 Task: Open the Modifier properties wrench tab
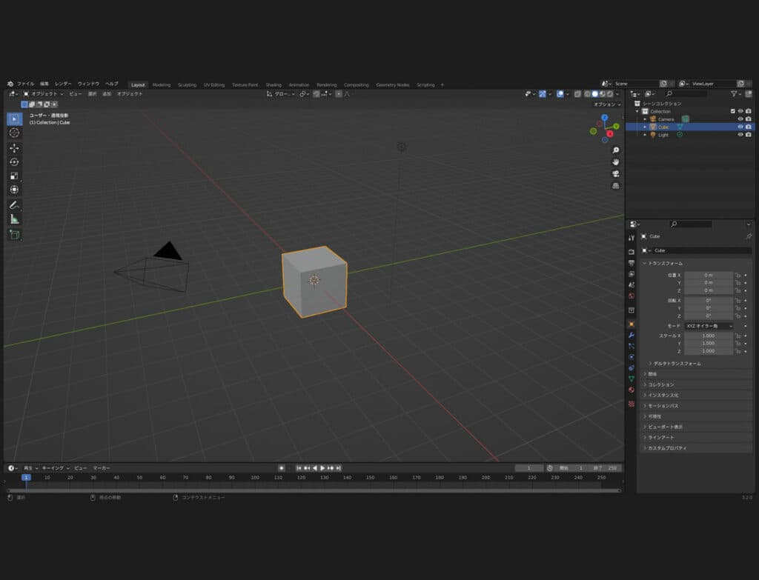coord(631,336)
